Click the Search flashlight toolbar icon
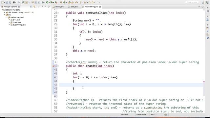 76,2
